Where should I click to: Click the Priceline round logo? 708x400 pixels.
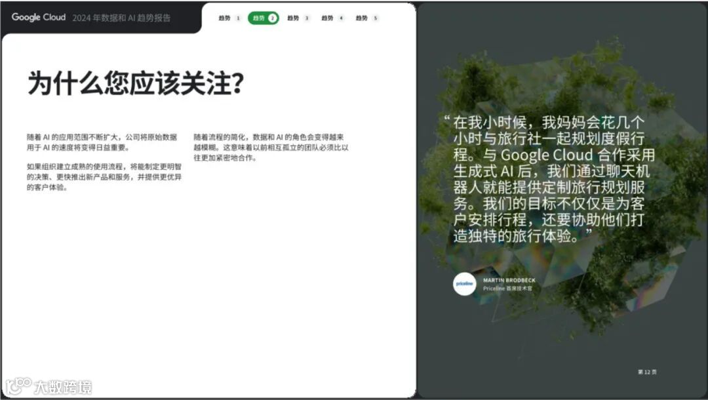point(464,284)
